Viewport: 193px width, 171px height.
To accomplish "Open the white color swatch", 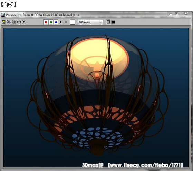I will pos(73,22).
